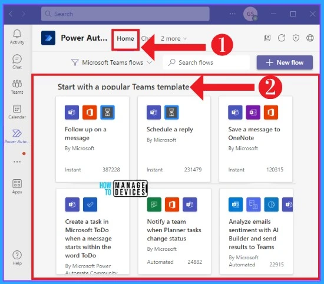Click the Teams icon on Schedule a reply card
The height and width of the screenshot is (284, 324).
click(x=154, y=112)
